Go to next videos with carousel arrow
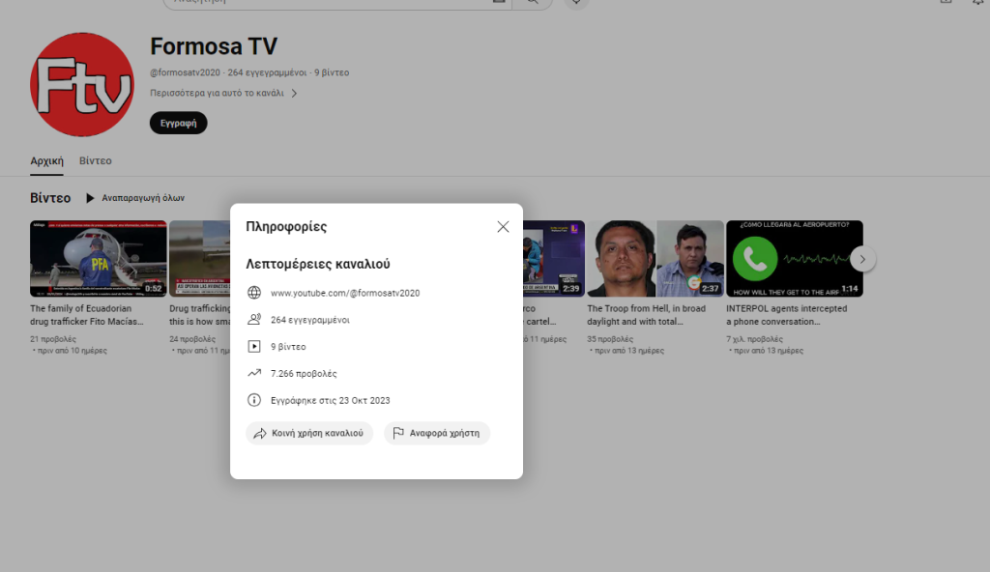990x572 pixels. click(x=862, y=259)
